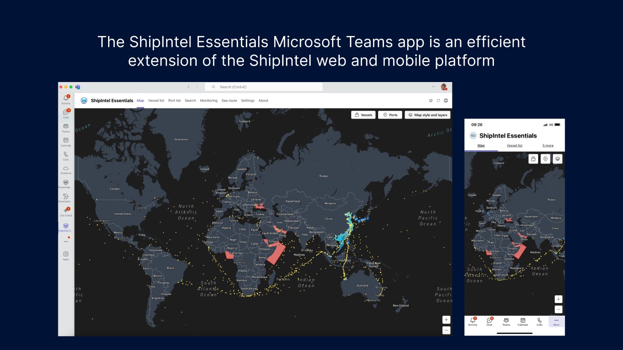Open Activity in desktop Teams sidebar

pos(66,99)
